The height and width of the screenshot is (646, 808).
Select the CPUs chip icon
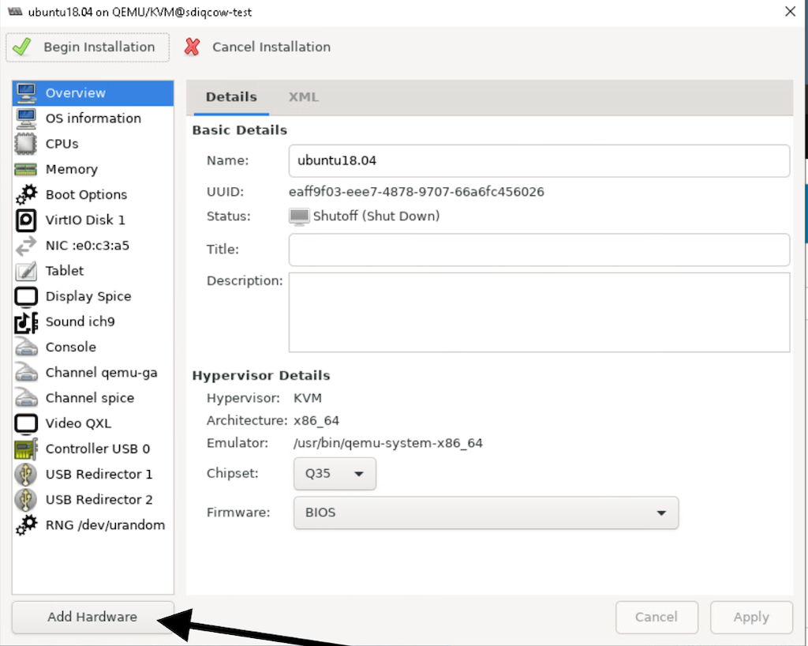pyautogui.click(x=26, y=144)
